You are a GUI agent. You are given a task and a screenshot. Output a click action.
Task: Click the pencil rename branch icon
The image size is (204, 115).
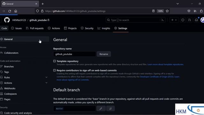pyautogui.click(x=101, y=109)
